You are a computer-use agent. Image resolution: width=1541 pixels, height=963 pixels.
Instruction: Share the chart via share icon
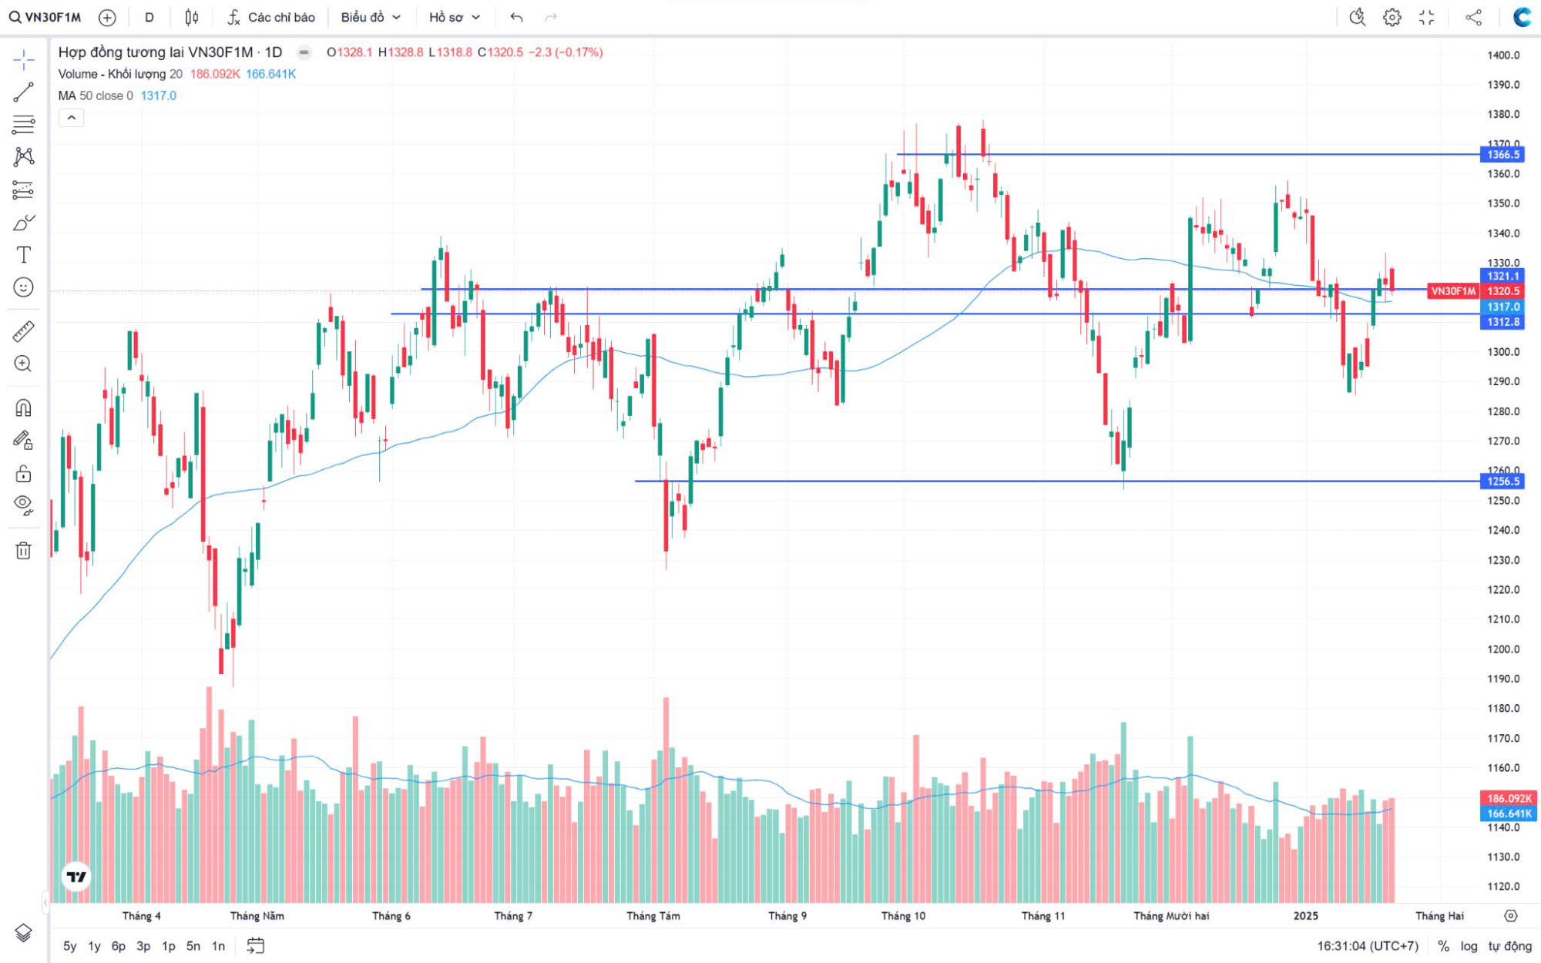[x=1473, y=17]
